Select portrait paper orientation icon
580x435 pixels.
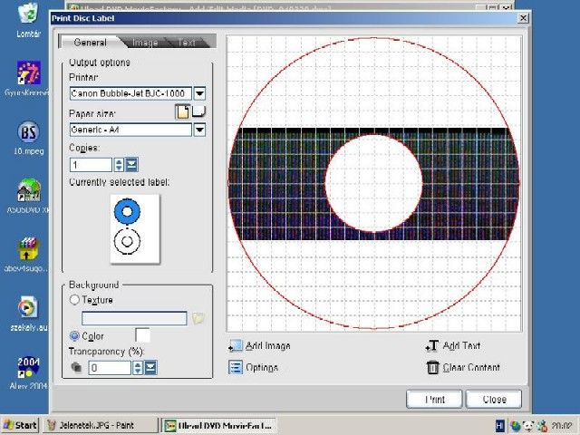point(182,111)
